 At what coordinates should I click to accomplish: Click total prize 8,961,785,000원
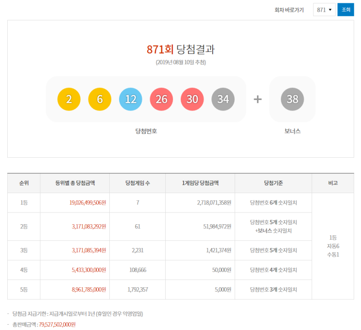[x=89, y=290]
